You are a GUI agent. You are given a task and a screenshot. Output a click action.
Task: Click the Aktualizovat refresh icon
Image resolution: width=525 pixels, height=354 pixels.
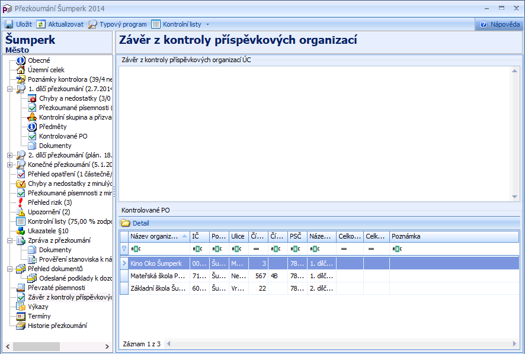click(x=41, y=24)
